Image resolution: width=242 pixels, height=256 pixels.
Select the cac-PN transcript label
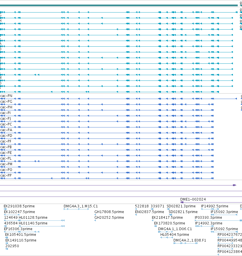click(6, 96)
